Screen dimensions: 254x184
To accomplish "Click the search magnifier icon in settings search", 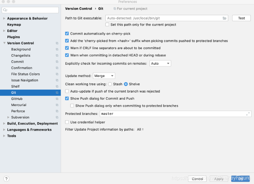I will coord(5,10).
